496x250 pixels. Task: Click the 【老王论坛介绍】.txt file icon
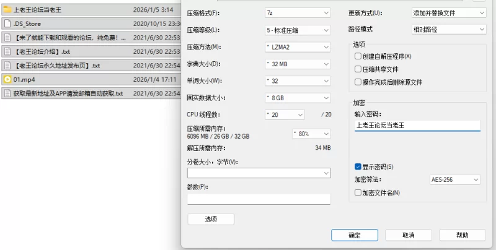[7, 51]
